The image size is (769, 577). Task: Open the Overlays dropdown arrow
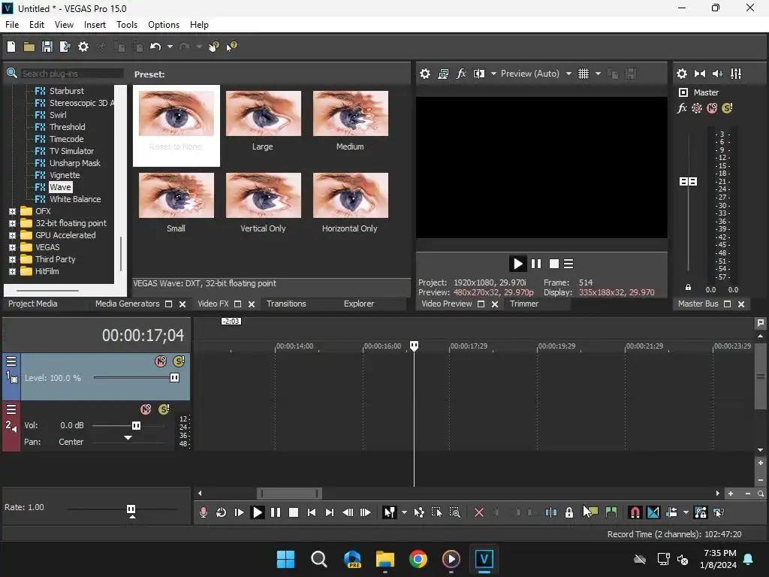[598, 74]
